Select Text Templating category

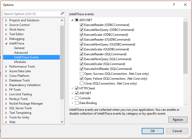click(20, 113)
